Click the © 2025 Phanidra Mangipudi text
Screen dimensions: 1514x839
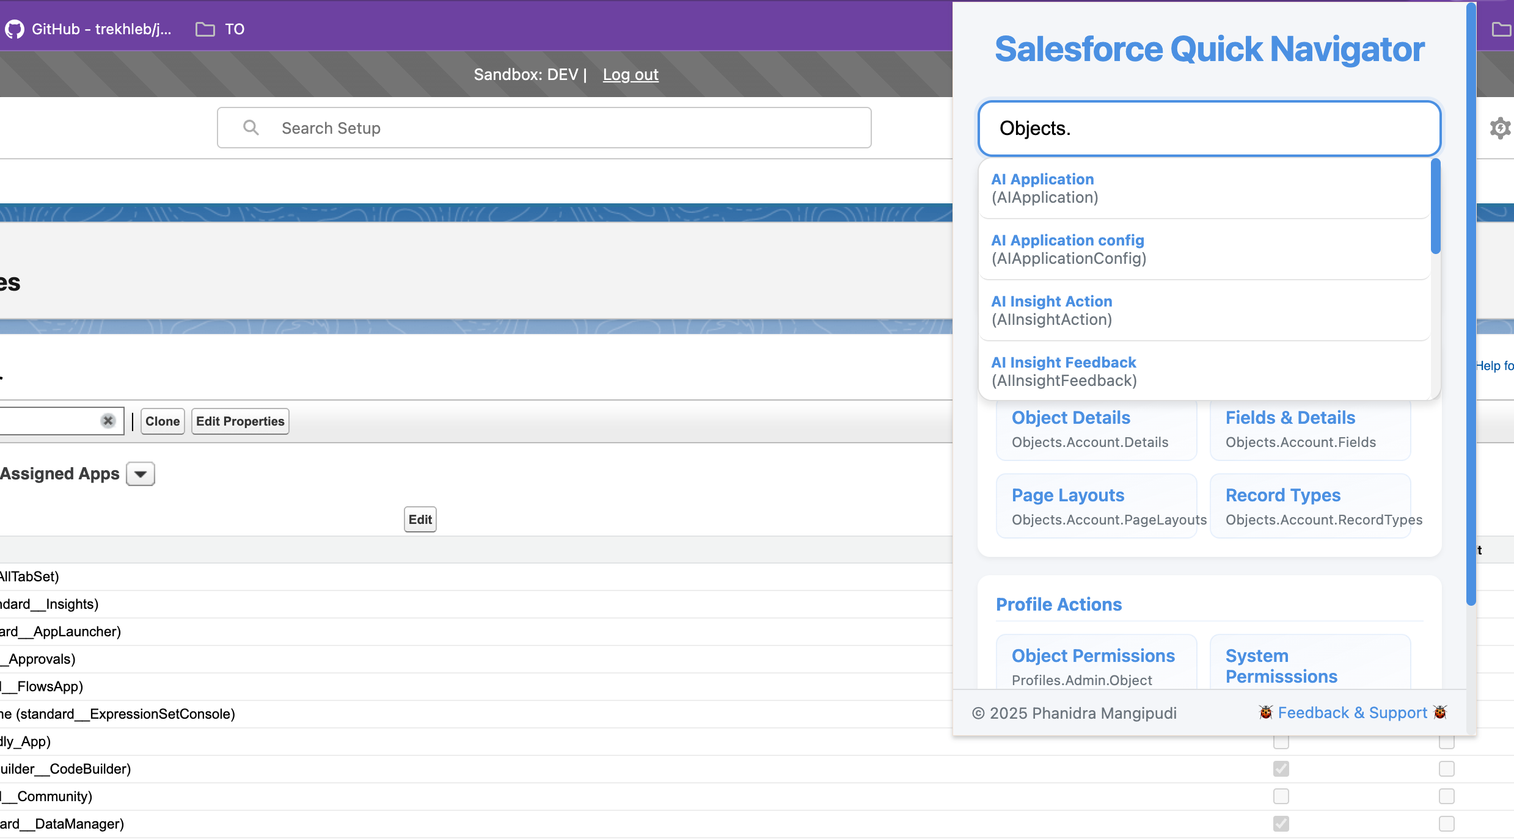coord(1074,713)
